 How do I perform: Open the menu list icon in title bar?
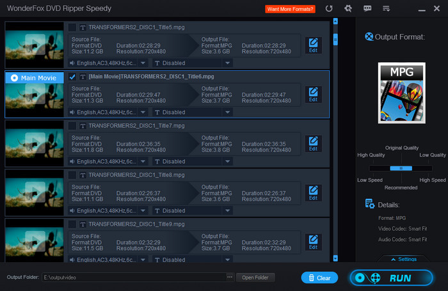(387, 9)
